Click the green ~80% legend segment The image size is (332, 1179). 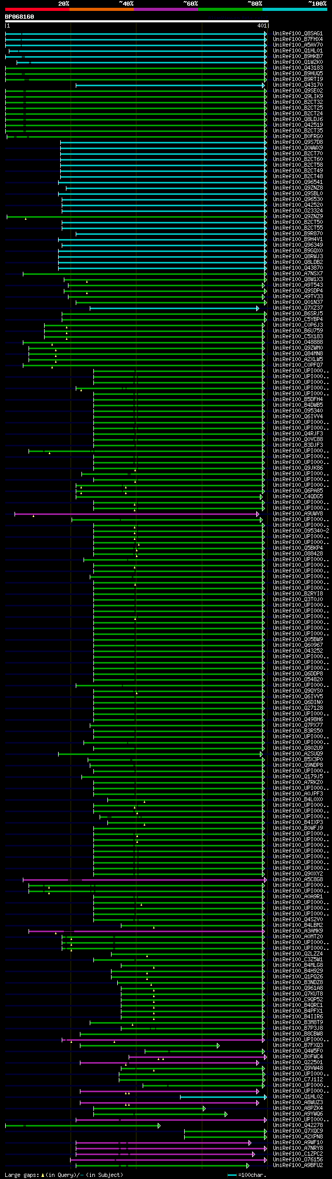tap(230, 9)
